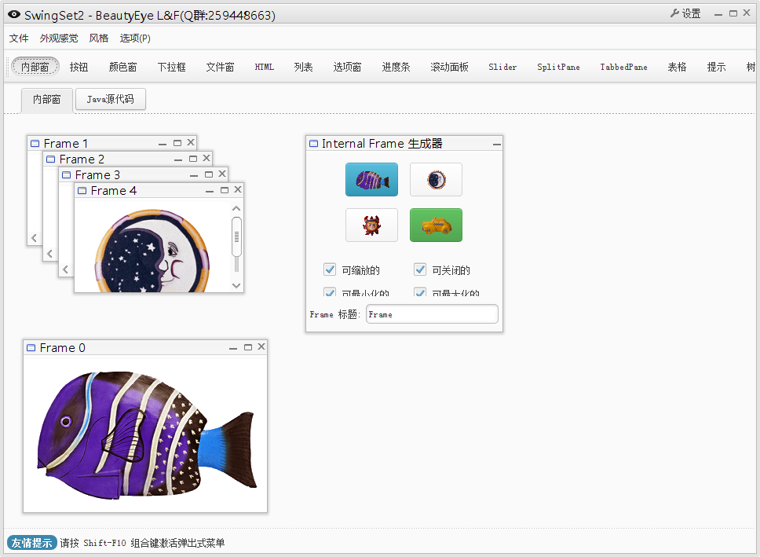Click the Frame 标题 text field

(x=432, y=314)
